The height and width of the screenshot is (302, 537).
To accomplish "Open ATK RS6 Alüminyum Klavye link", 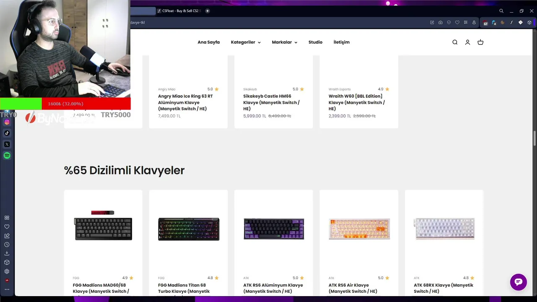I will [x=273, y=288].
